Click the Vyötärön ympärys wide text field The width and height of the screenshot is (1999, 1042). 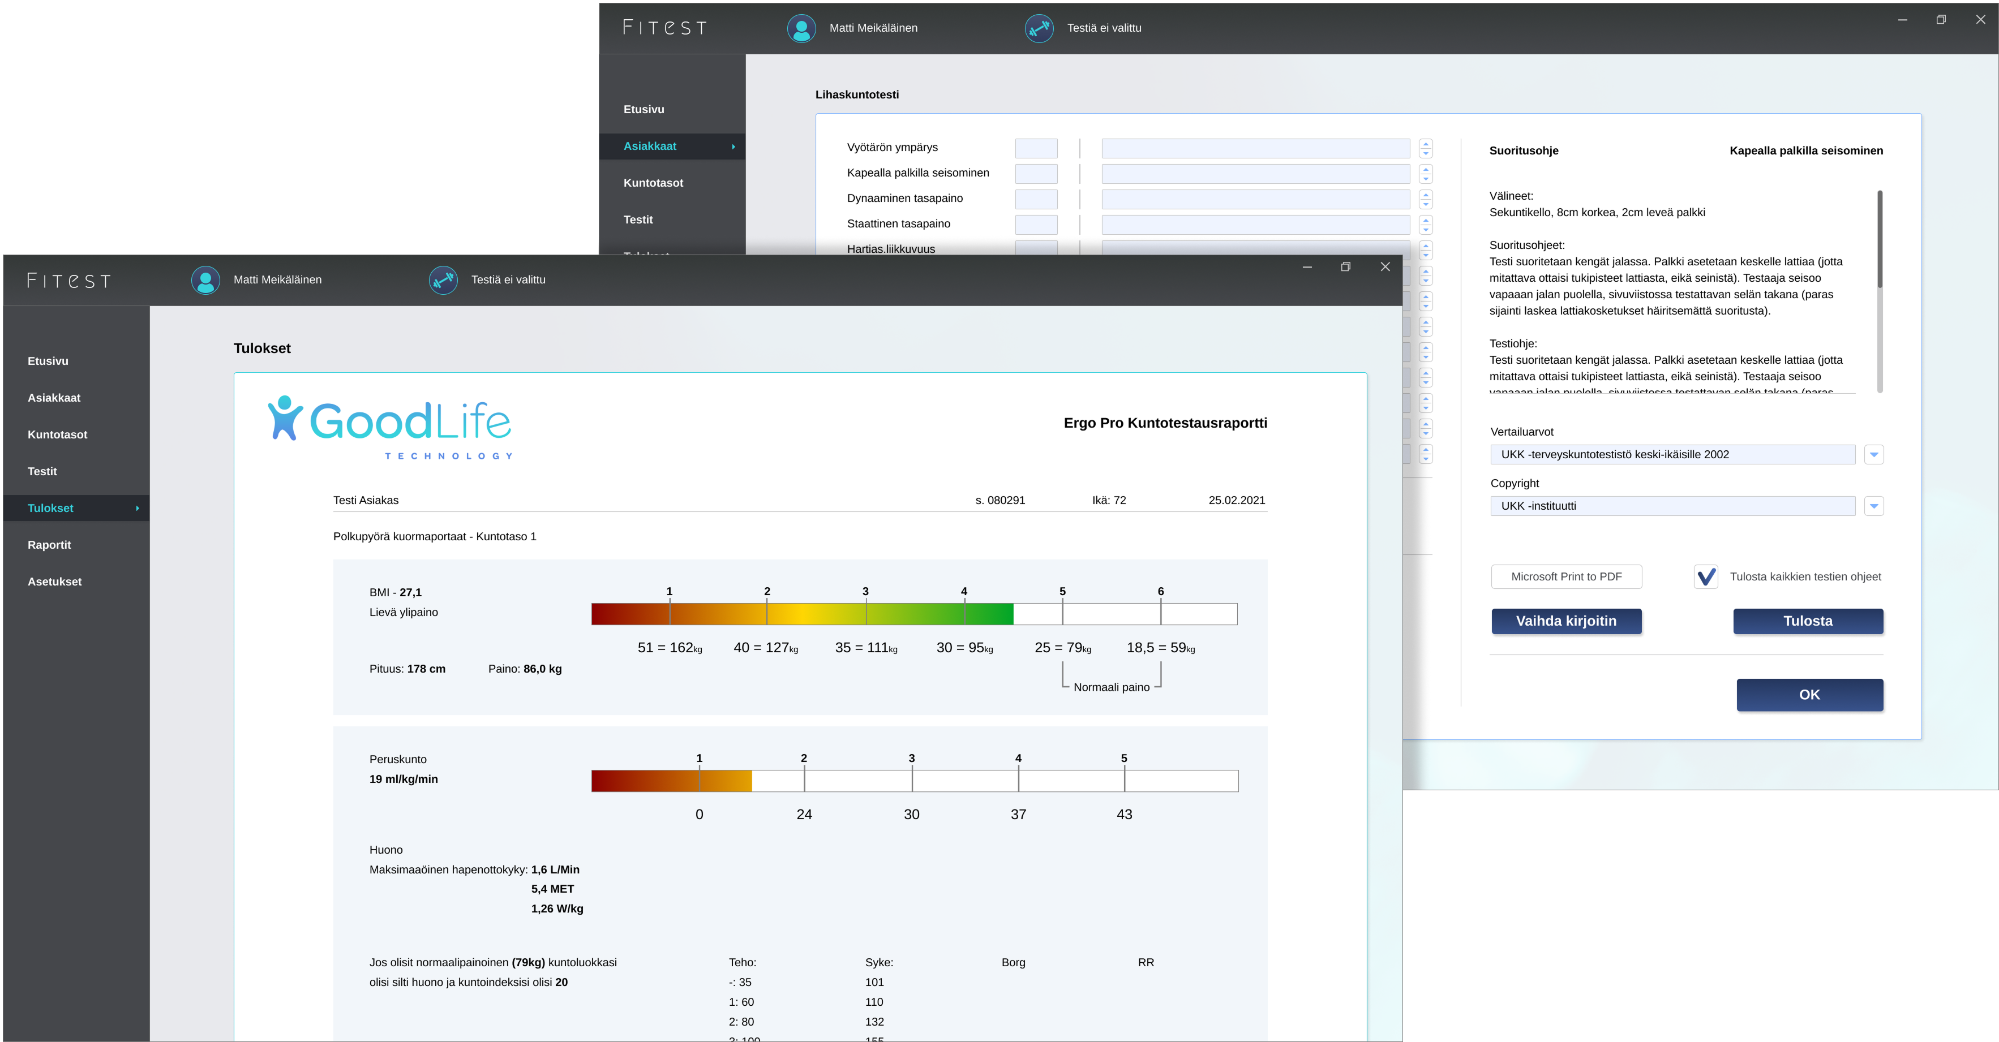(x=1255, y=148)
